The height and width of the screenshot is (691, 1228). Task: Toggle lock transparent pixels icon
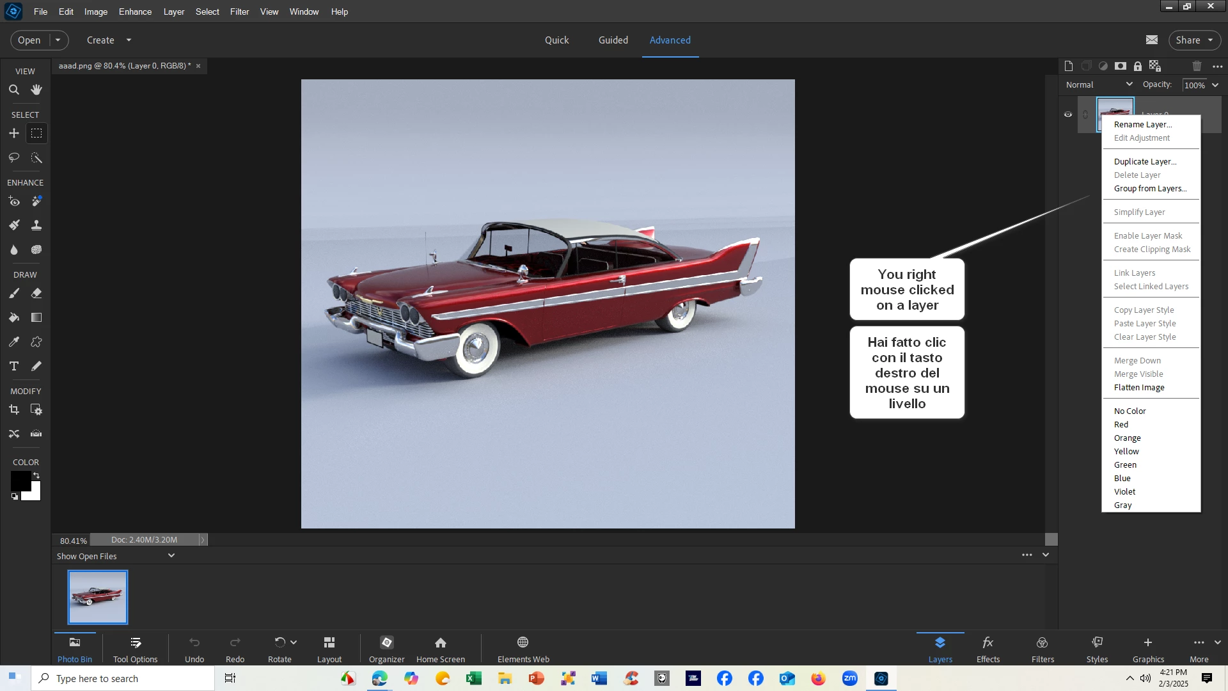[x=1155, y=66]
